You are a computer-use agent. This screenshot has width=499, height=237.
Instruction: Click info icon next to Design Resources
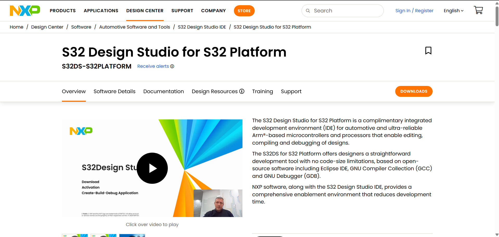[242, 91]
